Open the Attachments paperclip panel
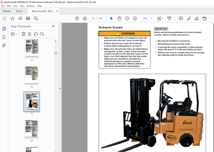The width and height of the screenshot is (214, 152). [4, 45]
